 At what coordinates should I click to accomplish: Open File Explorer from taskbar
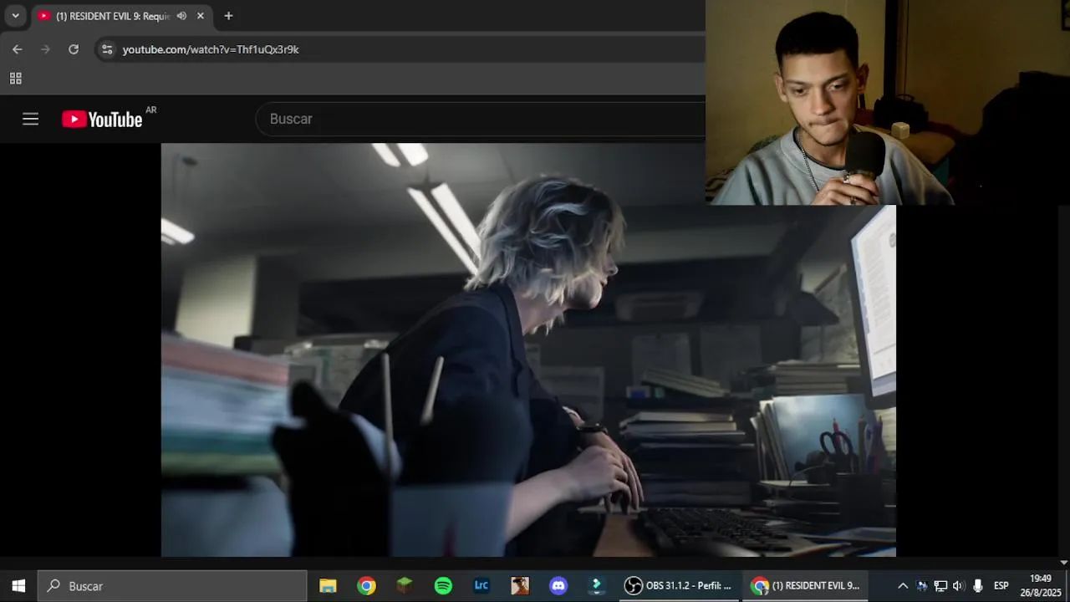click(x=328, y=586)
